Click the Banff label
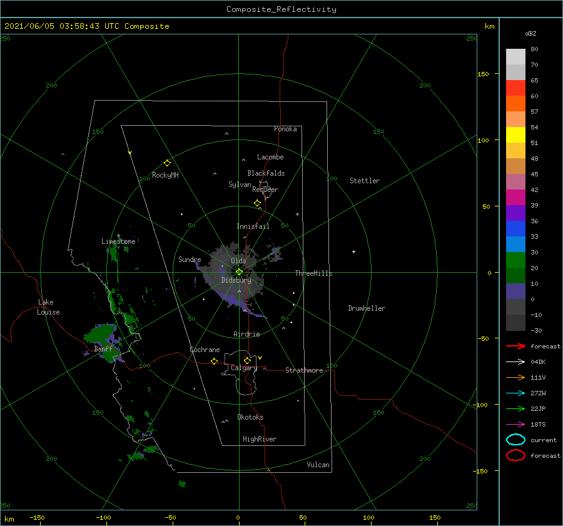Screen dimensions: 563x526 (103, 349)
